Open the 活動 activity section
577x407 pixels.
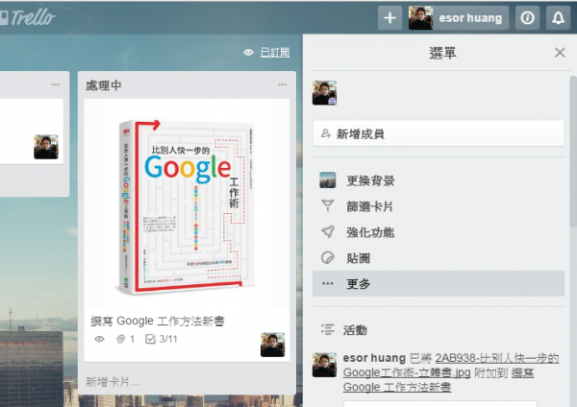[355, 330]
